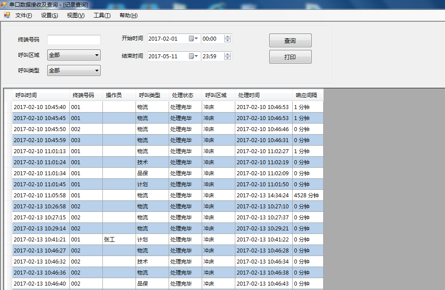The height and width of the screenshot is (290, 445).
Task: Click the 查询 button
Action: point(290,41)
